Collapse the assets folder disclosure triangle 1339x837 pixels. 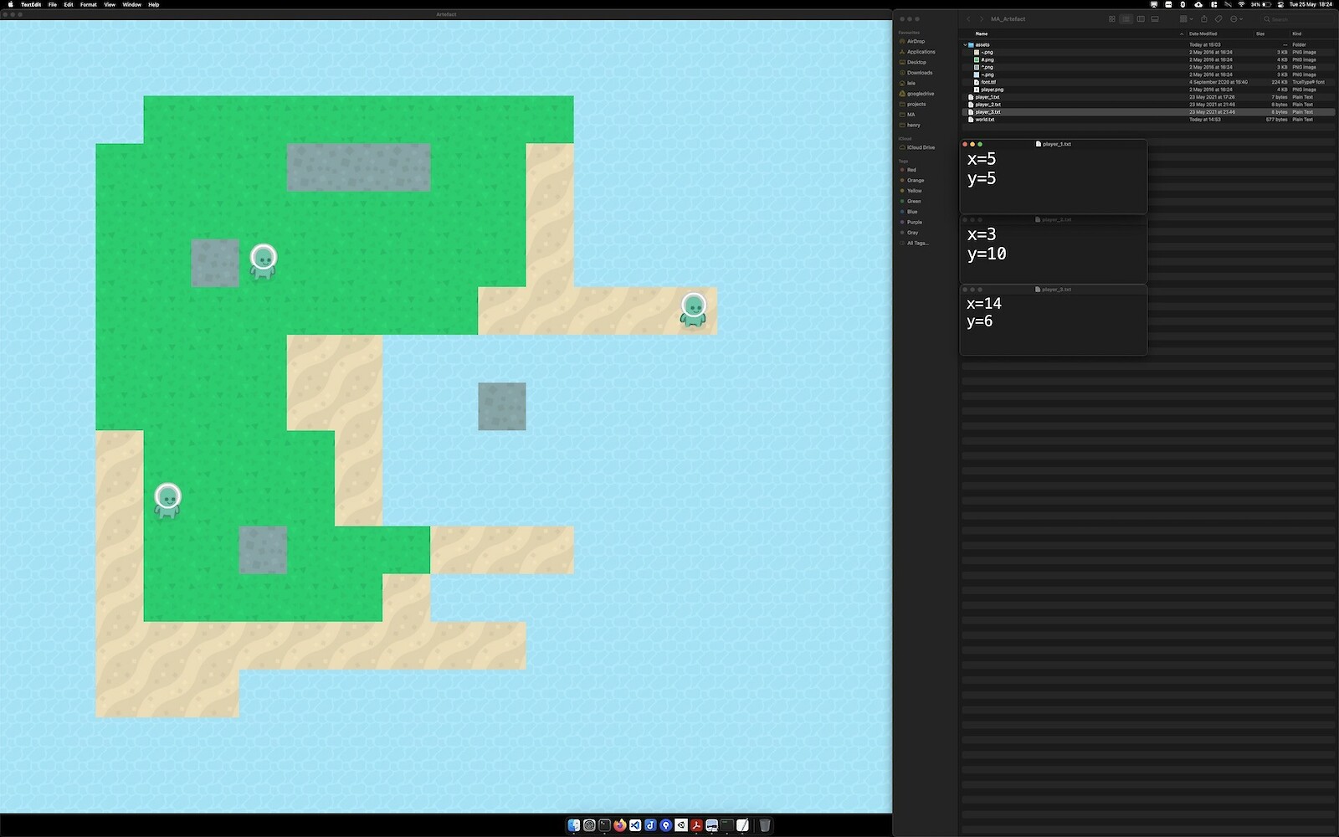pos(965,44)
